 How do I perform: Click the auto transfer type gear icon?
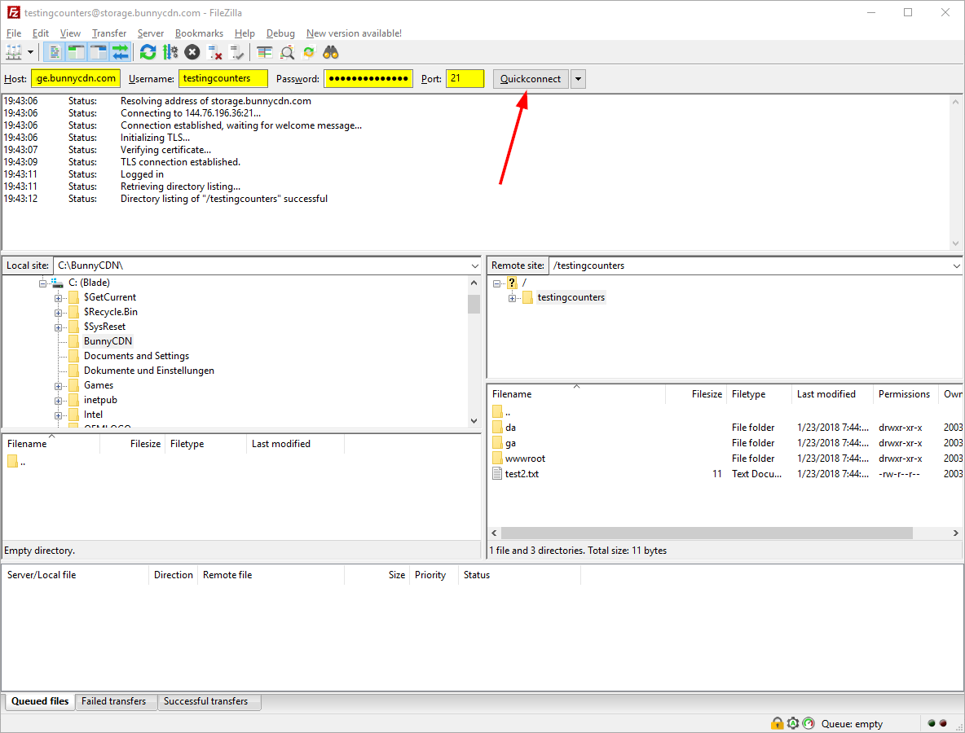[x=793, y=724]
